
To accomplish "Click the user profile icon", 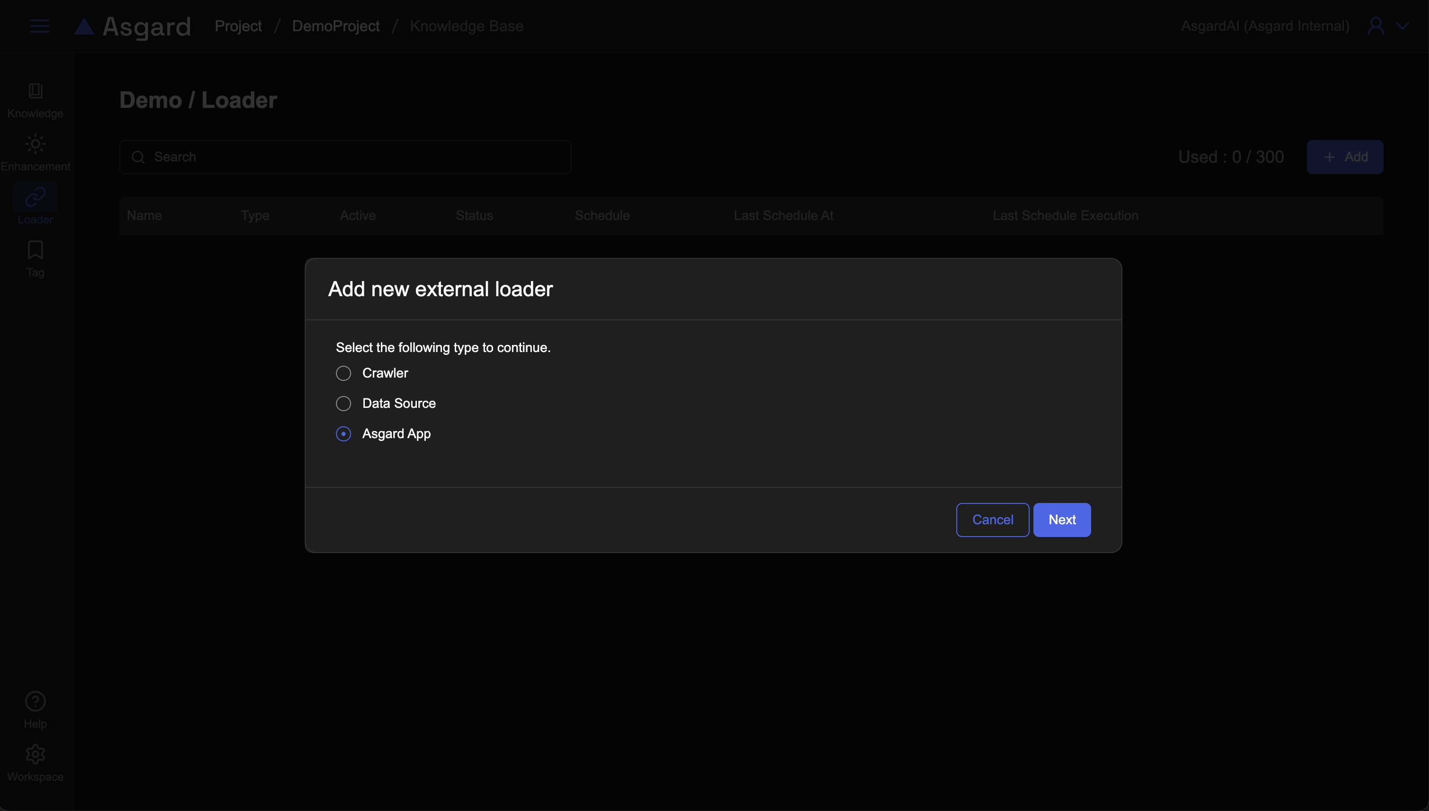I will 1376,26.
